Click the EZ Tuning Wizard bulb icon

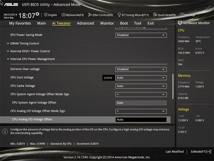coord(119,15)
